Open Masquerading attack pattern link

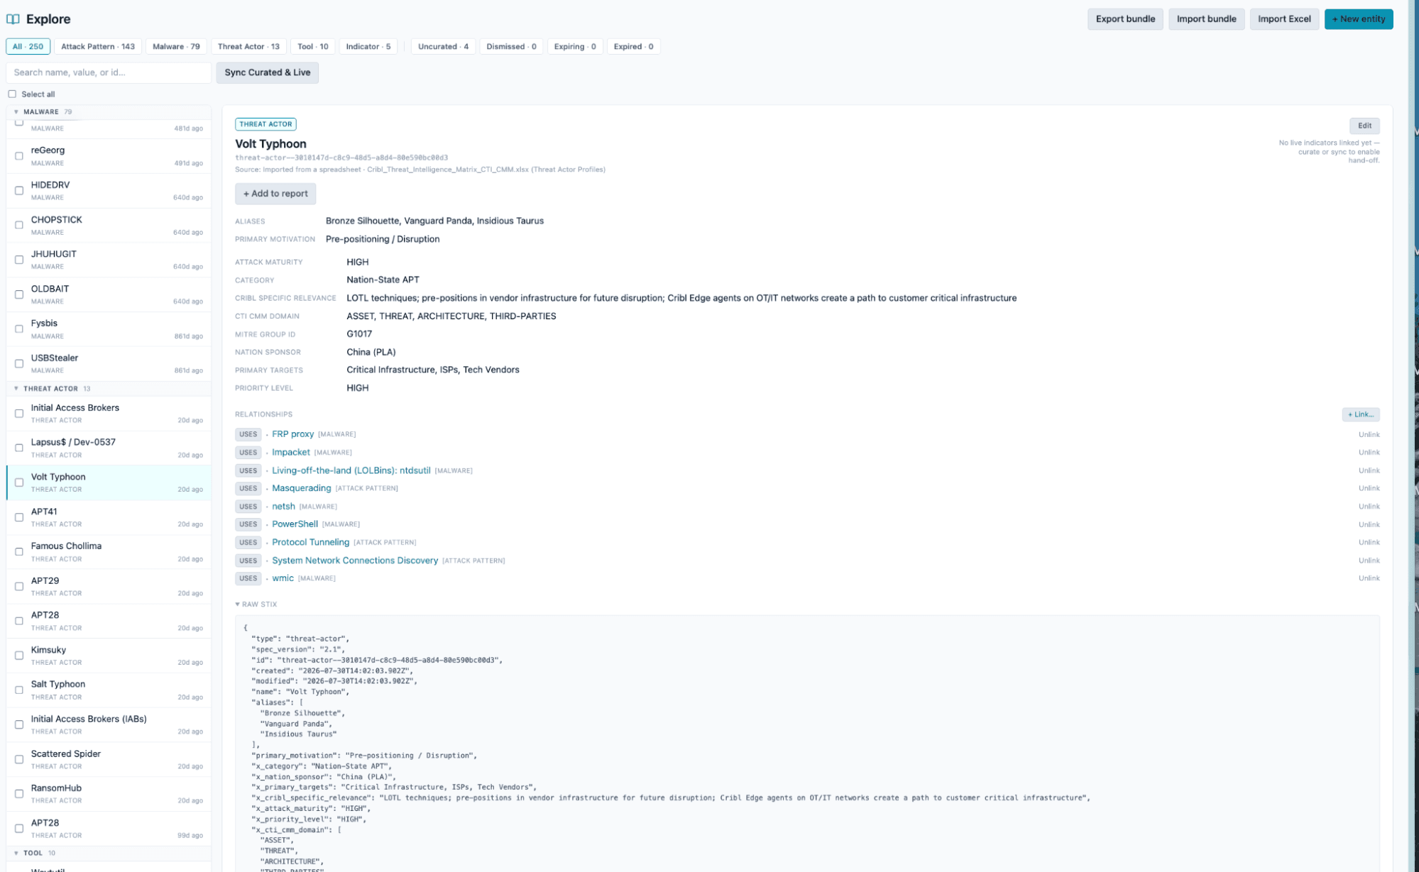tap(302, 488)
